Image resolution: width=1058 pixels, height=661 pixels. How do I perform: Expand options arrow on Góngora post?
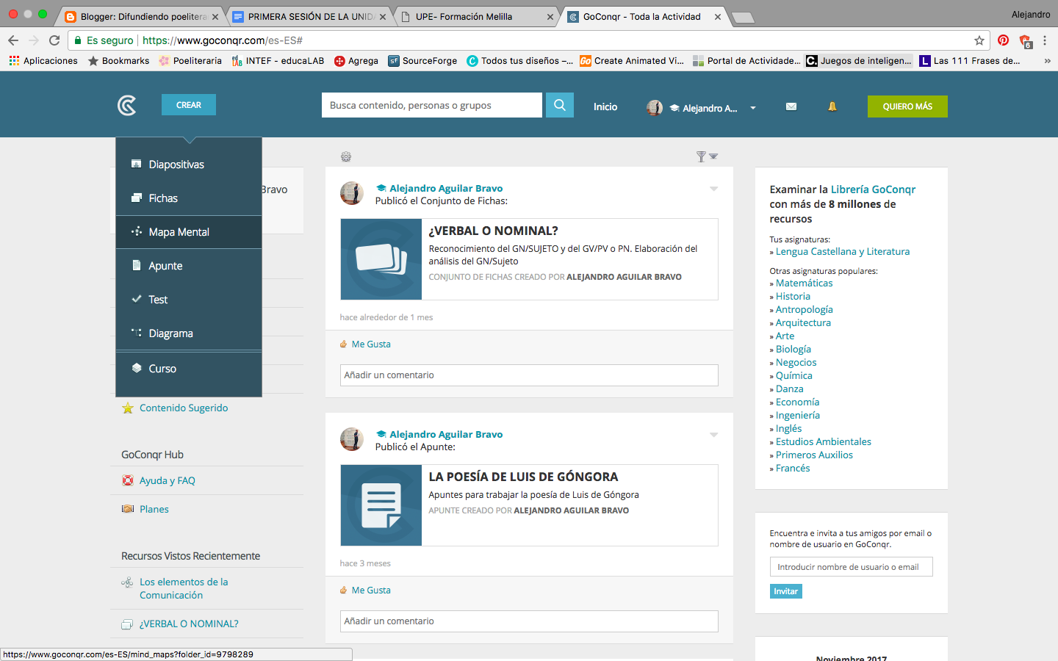tap(713, 435)
